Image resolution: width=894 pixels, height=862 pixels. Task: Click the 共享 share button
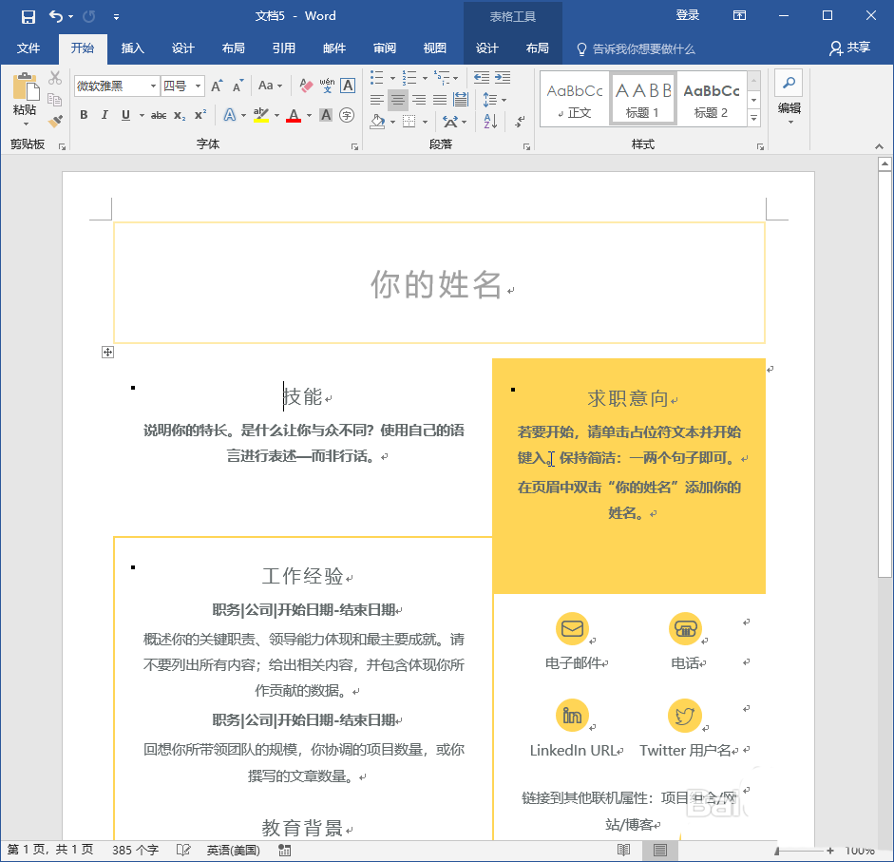pos(849,48)
